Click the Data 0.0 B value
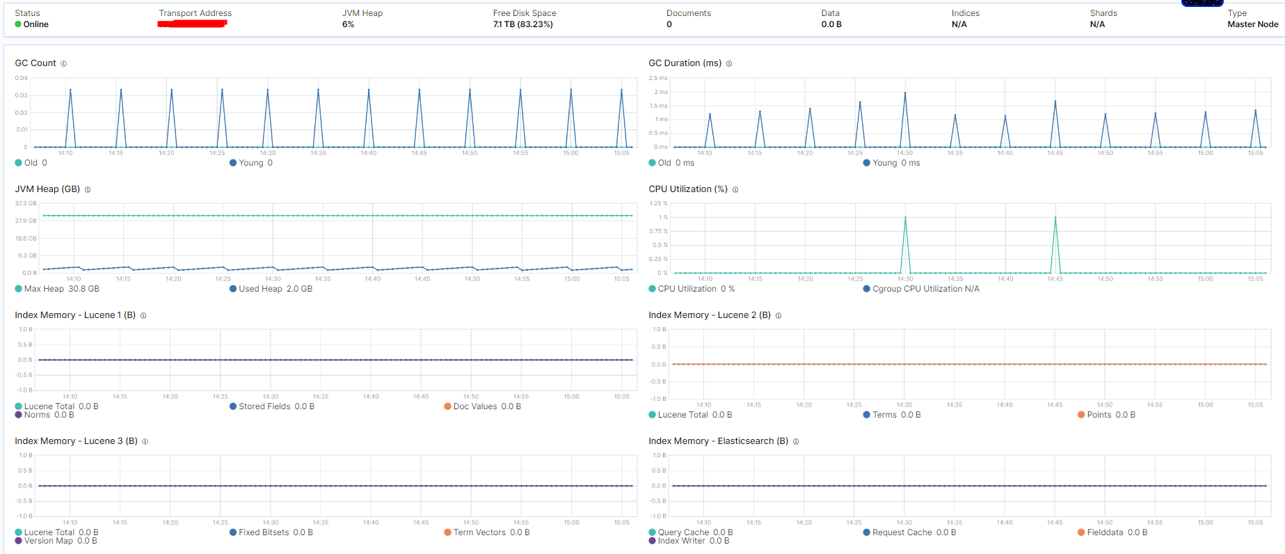1285x554 pixels. tap(831, 24)
